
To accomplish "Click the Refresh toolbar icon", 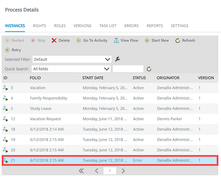I will pos(177,40).
